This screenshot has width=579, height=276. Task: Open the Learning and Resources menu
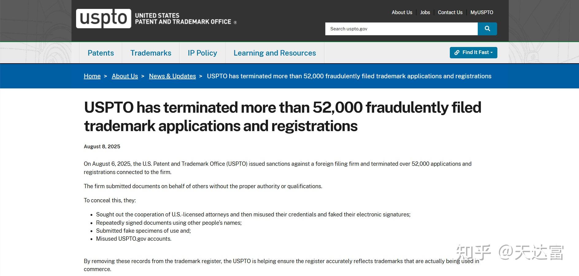tap(275, 53)
